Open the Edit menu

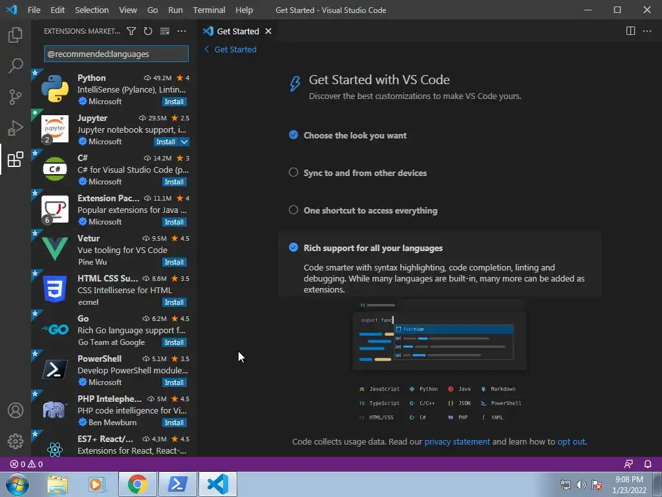[x=58, y=10]
